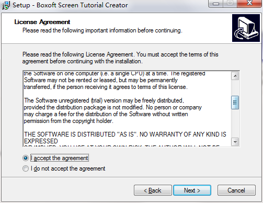Click the greyed-out maximize button

(x=230, y=3)
